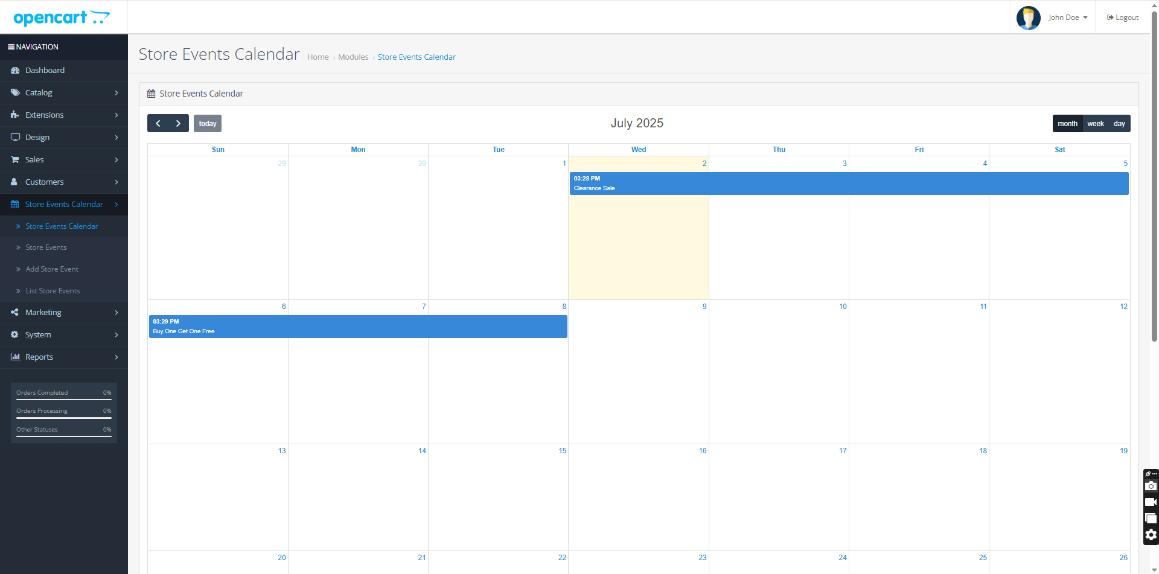The width and height of the screenshot is (1159, 574).
Task: Expand the System menu chevron
Action: pyautogui.click(x=117, y=335)
